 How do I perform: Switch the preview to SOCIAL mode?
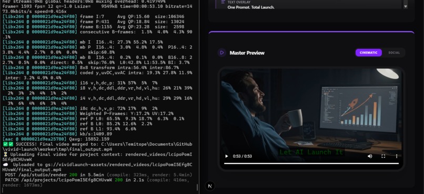click(x=394, y=52)
